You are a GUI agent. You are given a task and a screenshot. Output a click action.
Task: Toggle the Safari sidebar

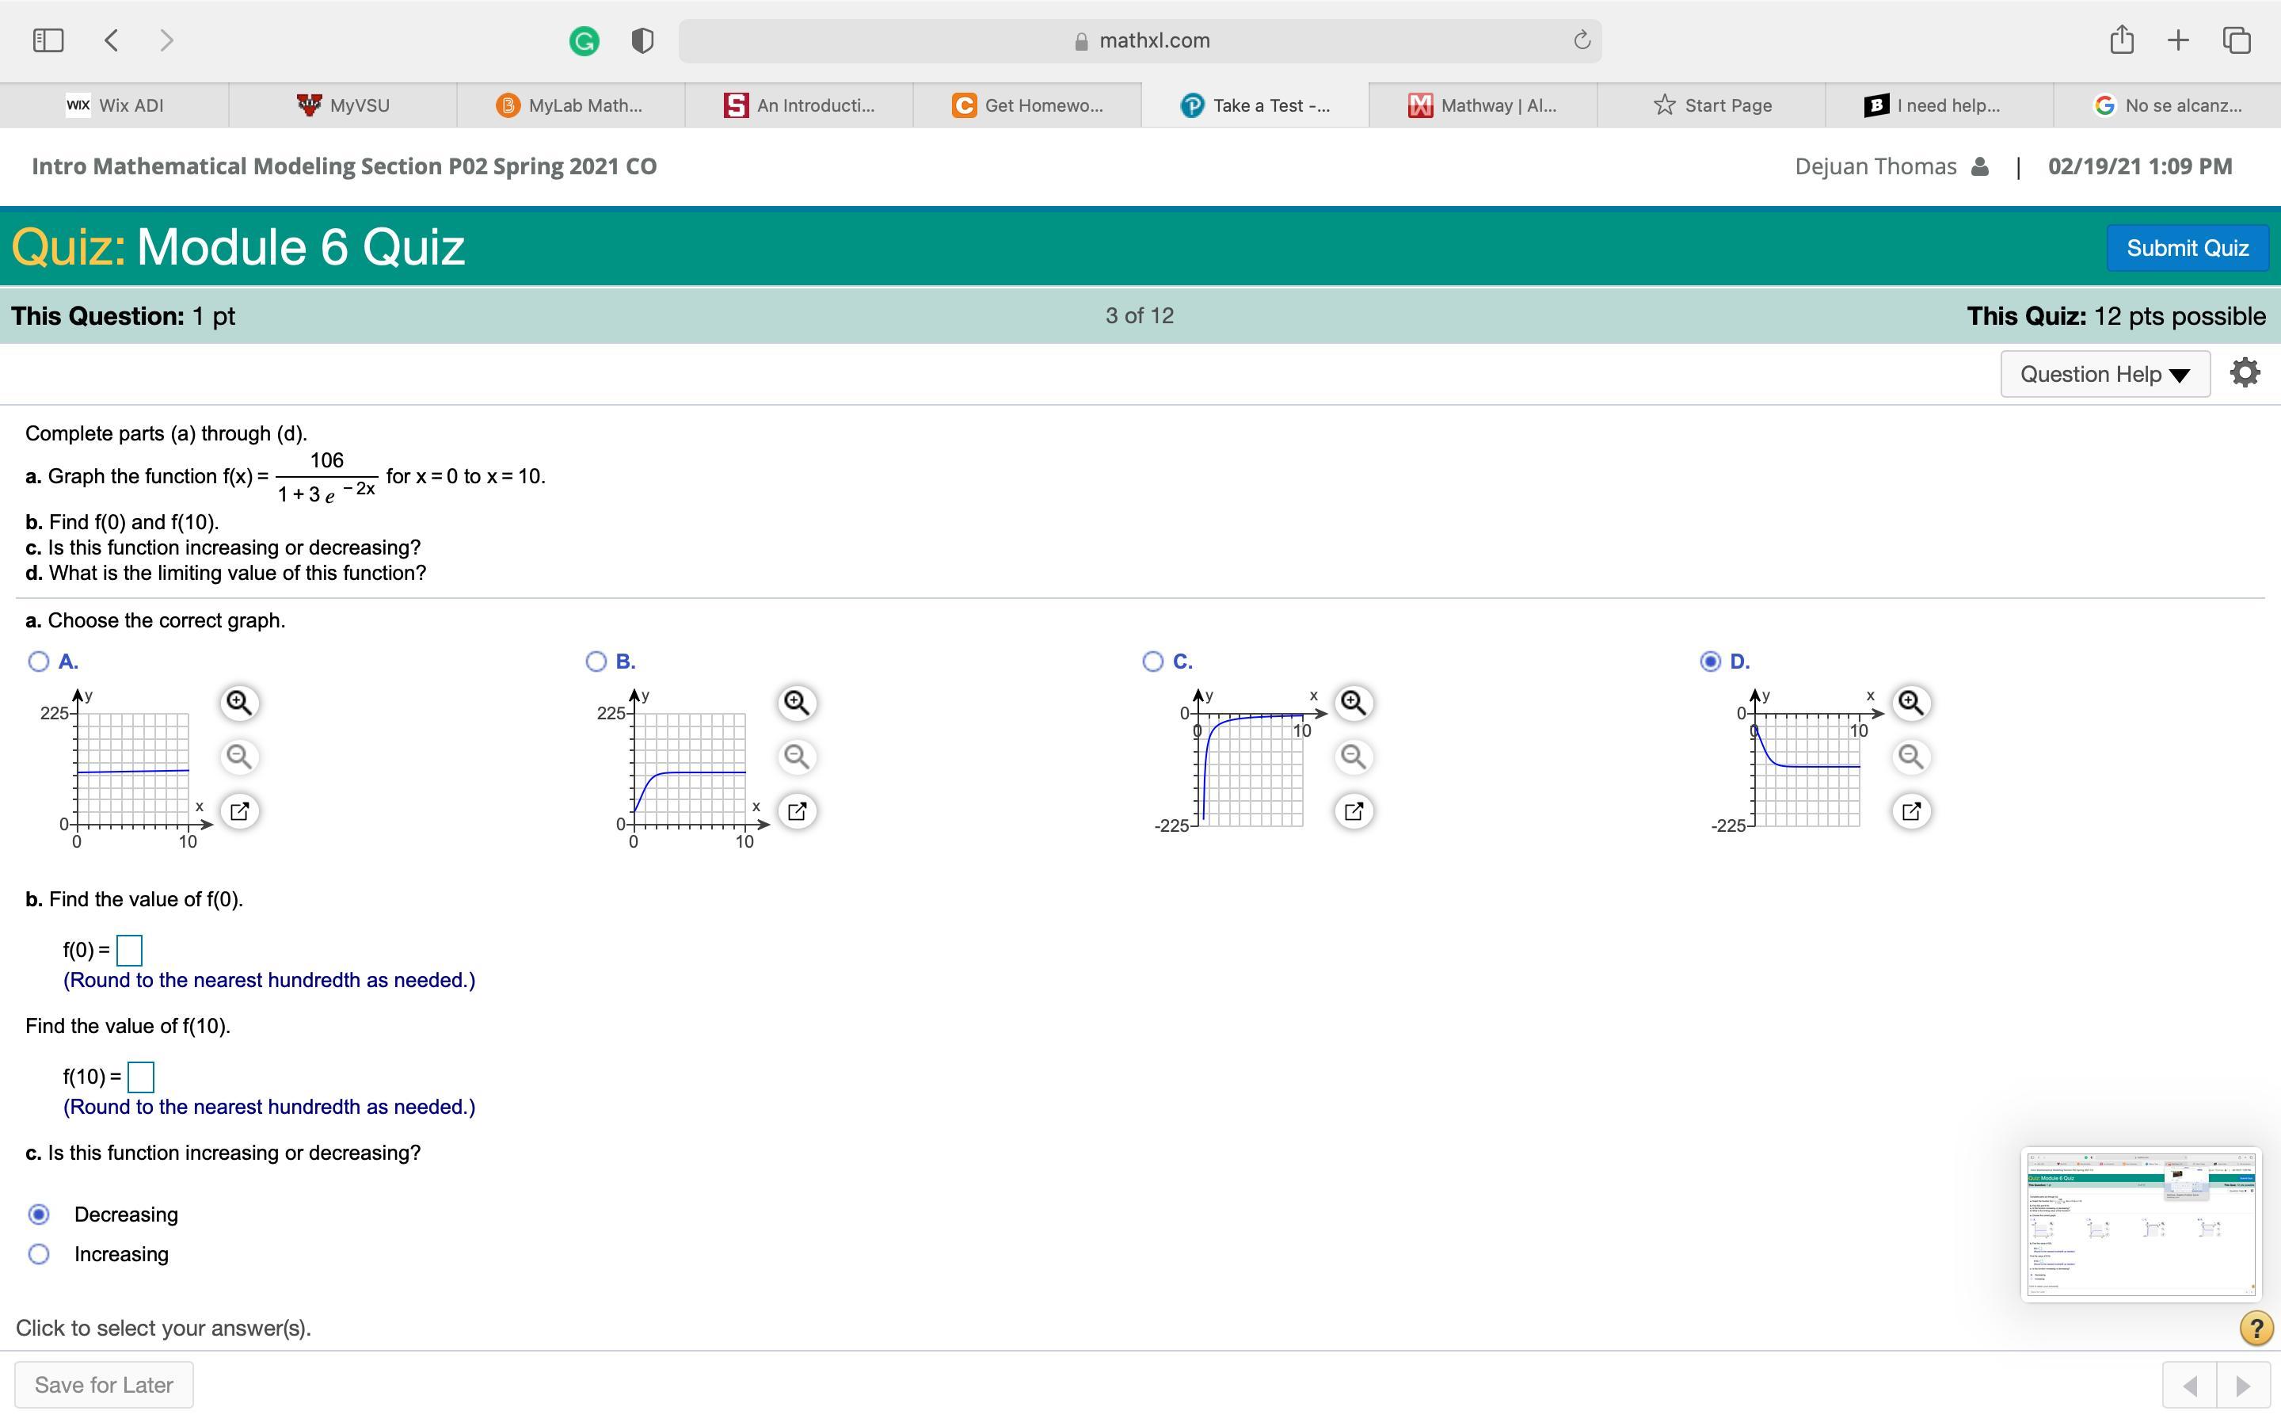(x=48, y=40)
